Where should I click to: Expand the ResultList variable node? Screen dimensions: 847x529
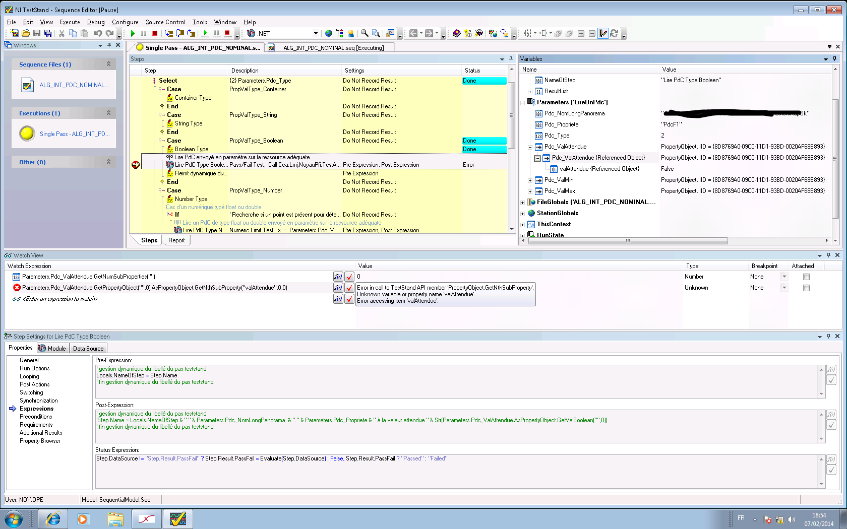click(x=530, y=92)
